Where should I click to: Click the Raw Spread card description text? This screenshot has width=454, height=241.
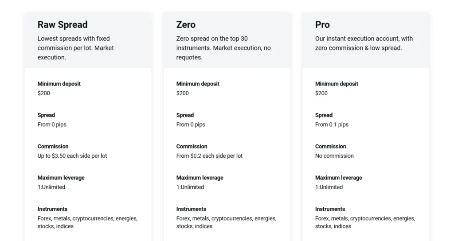tap(76, 48)
